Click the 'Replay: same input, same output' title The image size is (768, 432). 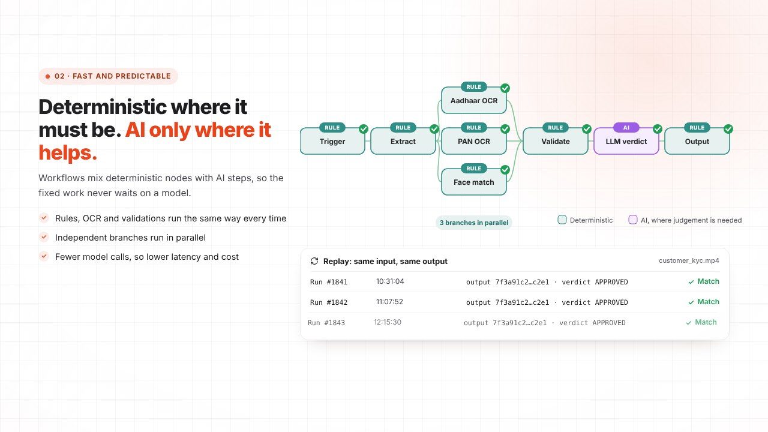(385, 261)
